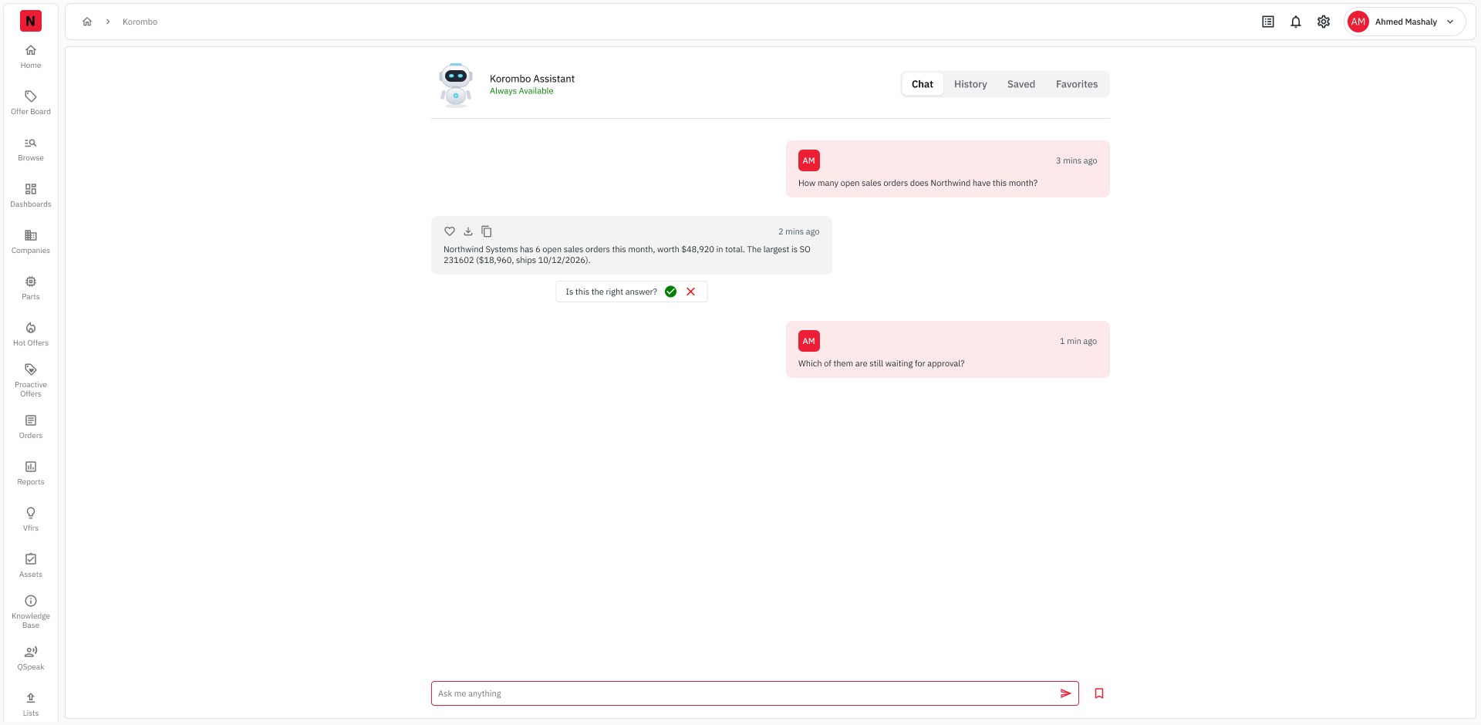Open Dashboards from the sidebar
The image size is (1481, 725).
pyautogui.click(x=31, y=196)
